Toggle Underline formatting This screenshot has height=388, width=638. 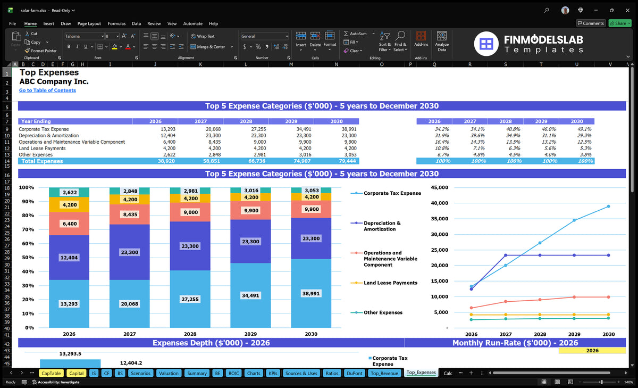[x=85, y=47]
